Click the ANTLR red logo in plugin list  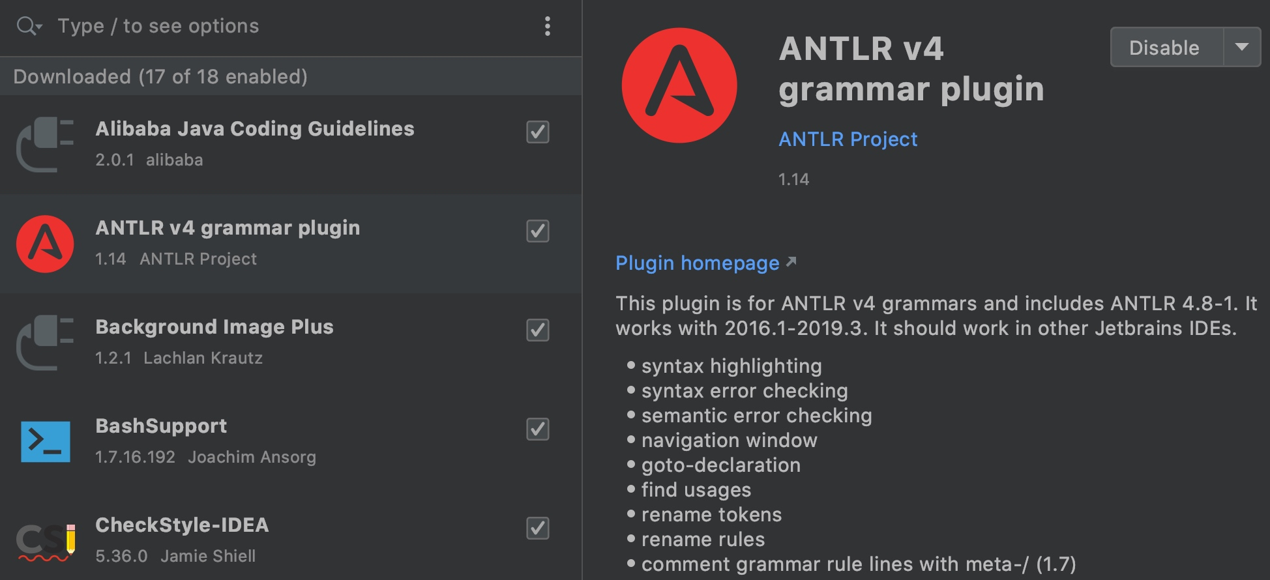[45, 244]
